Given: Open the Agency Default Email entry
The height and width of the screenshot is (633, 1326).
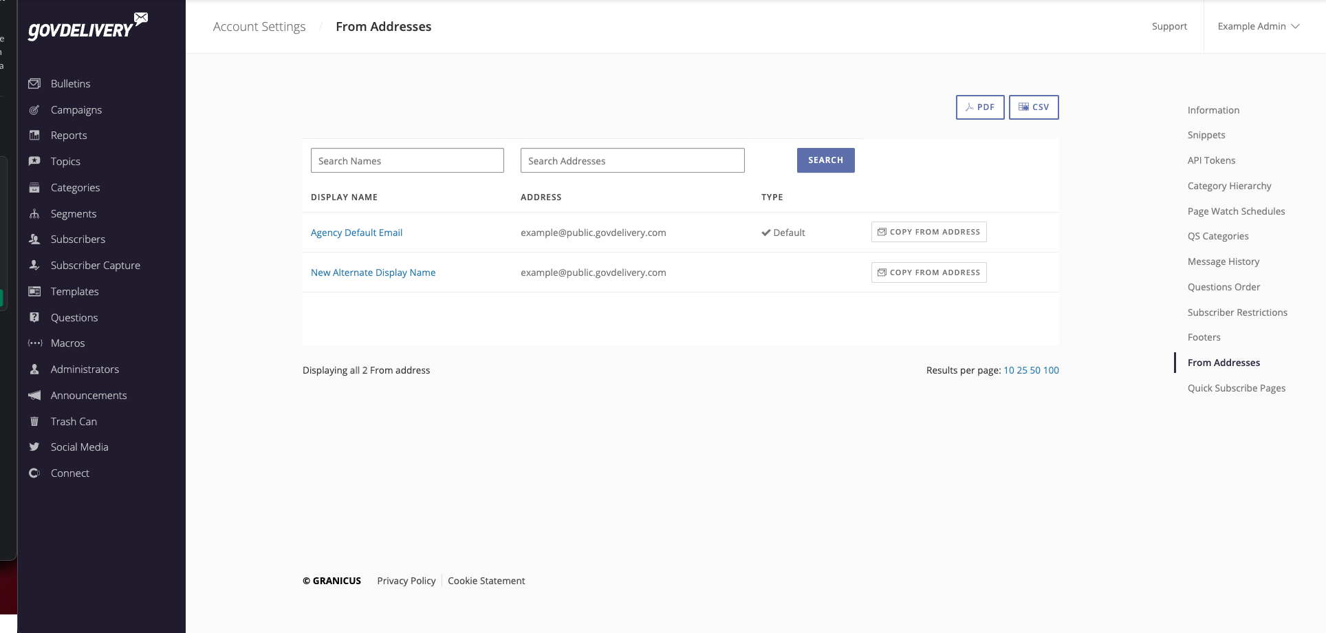Looking at the screenshot, I should coord(356,232).
